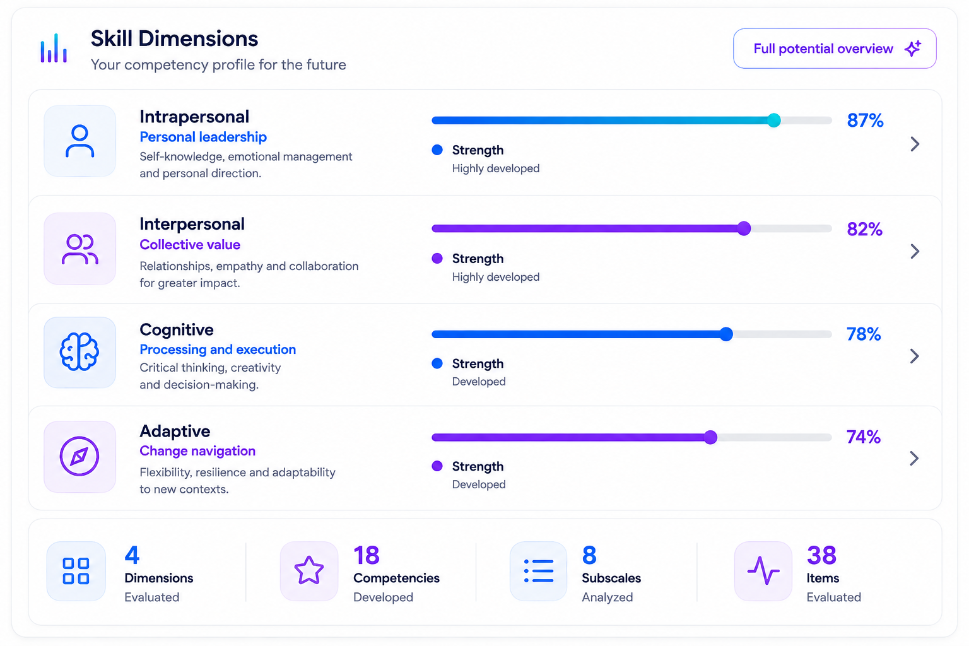Click the 82% score value
969x646 pixels.
(864, 229)
